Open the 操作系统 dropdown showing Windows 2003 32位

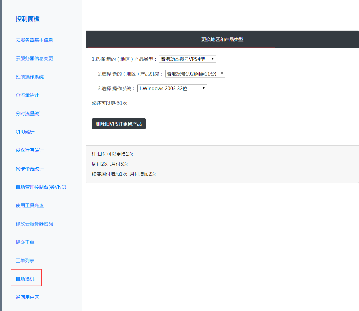tap(172, 89)
